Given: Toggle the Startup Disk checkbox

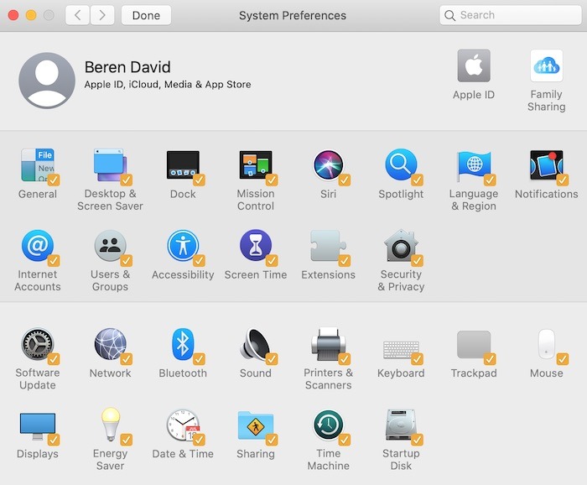Looking at the screenshot, I should [x=417, y=440].
